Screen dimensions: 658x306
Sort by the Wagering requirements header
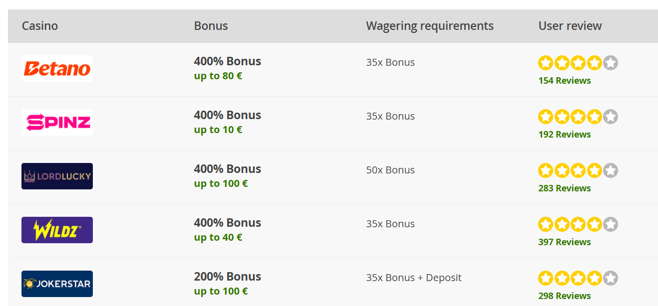tap(430, 26)
